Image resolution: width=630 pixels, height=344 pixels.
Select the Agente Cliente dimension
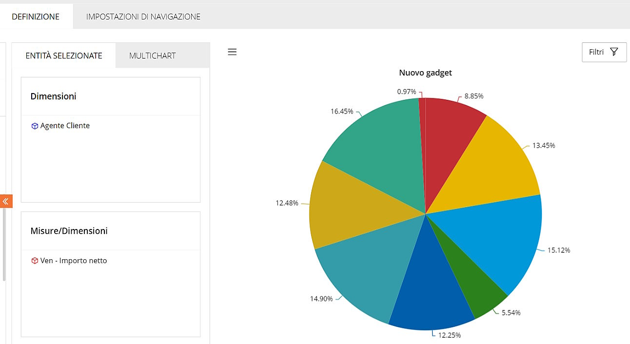point(65,126)
